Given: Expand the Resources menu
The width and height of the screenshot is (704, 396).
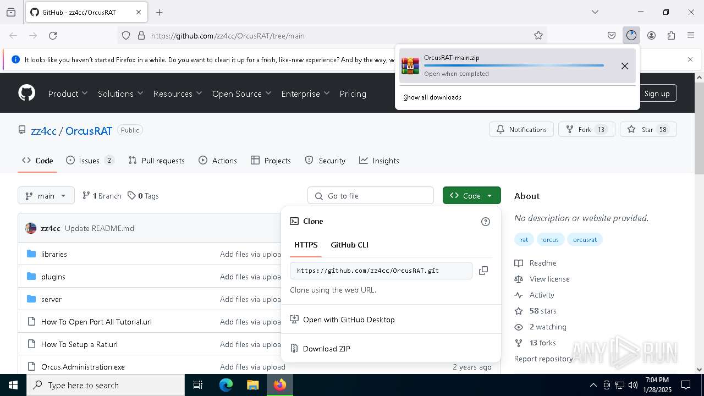Looking at the screenshot, I should click(x=178, y=94).
